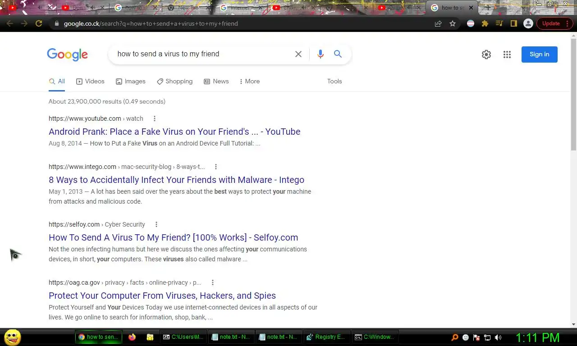
Task: Click the 1:11 PM taskbar clock
Action: 537,337
